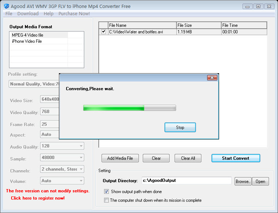
Task: Expand the Audio Quality dropdown
Action: tap(81, 146)
